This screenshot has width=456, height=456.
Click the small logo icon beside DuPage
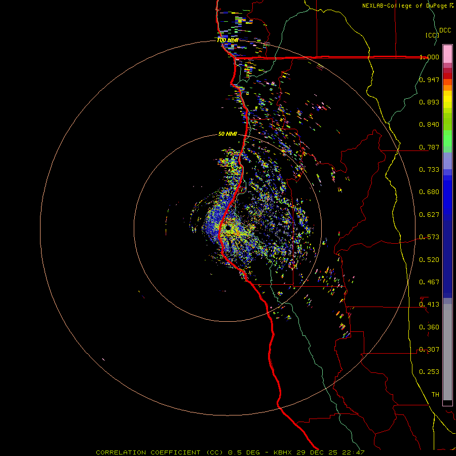coord(451,6)
